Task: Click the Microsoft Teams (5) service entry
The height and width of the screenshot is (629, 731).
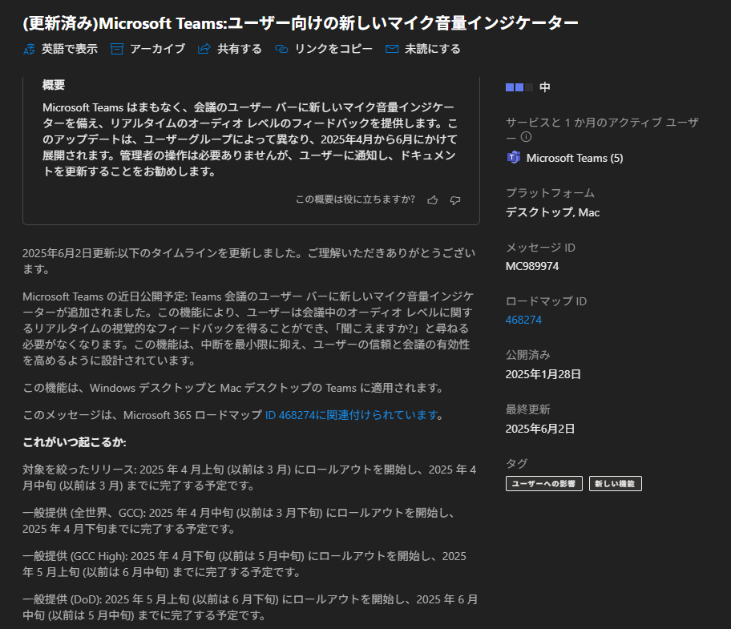Action: [x=565, y=158]
